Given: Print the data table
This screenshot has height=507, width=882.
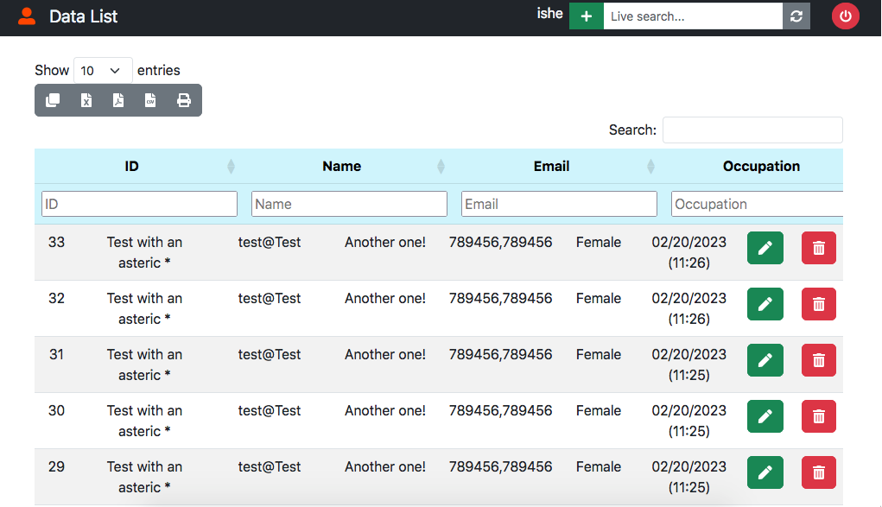Looking at the screenshot, I should click(x=184, y=100).
